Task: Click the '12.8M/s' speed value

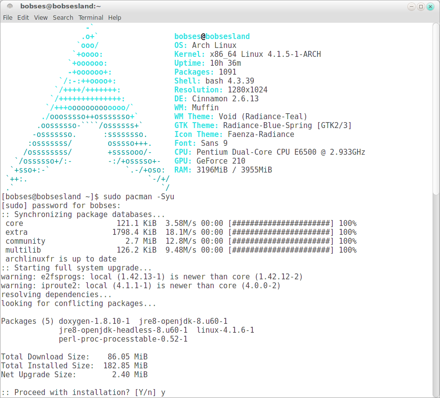Action: coord(181,241)
